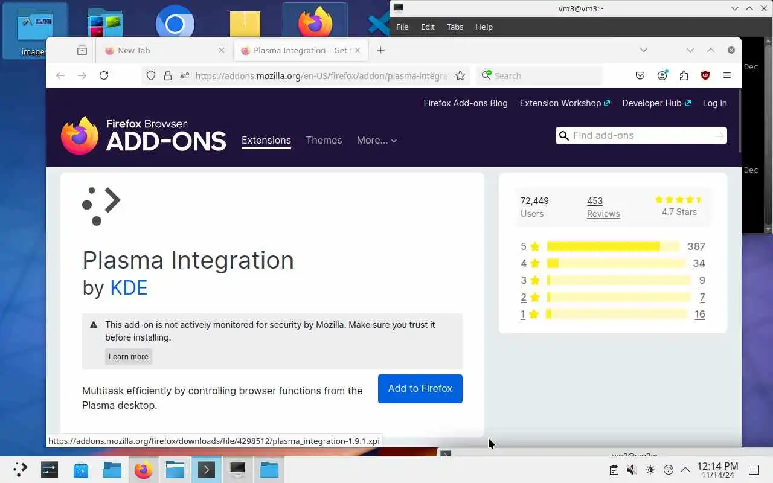This screenshot has width=773, height=483.
Task: Open the Firefox Add-ons Blog link
Action: (x=466, y=103)
